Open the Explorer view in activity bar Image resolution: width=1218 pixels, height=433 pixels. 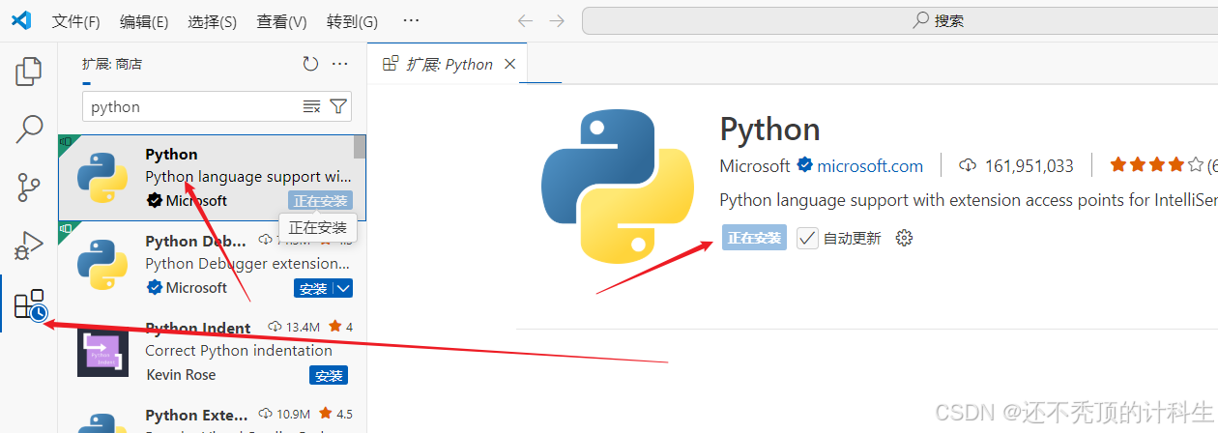(29, 71)
